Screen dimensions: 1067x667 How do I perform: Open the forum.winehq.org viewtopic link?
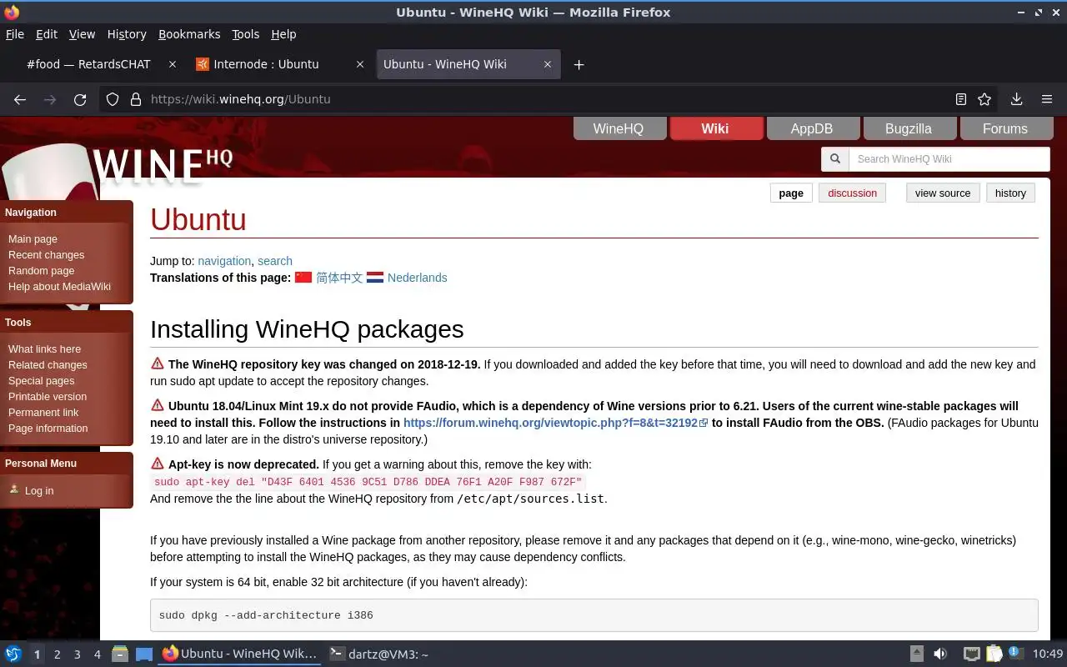[x=555, y=423]
